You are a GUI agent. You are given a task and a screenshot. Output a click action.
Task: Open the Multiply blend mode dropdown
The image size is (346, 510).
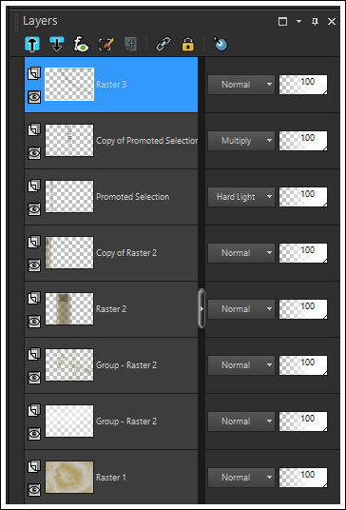point(241,141)
